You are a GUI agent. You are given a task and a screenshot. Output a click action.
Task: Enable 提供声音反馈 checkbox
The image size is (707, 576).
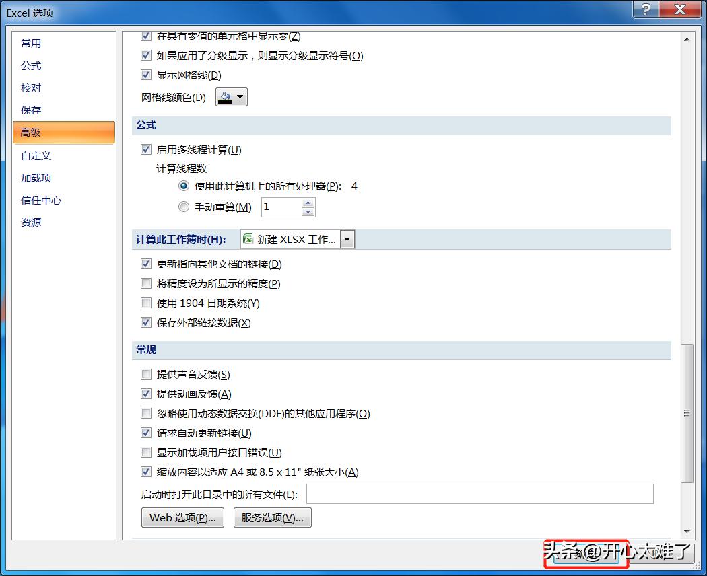point(145,374)
